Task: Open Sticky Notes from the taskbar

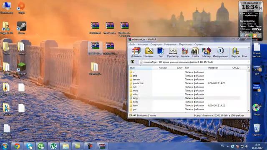Action: (x=78, y=146)
